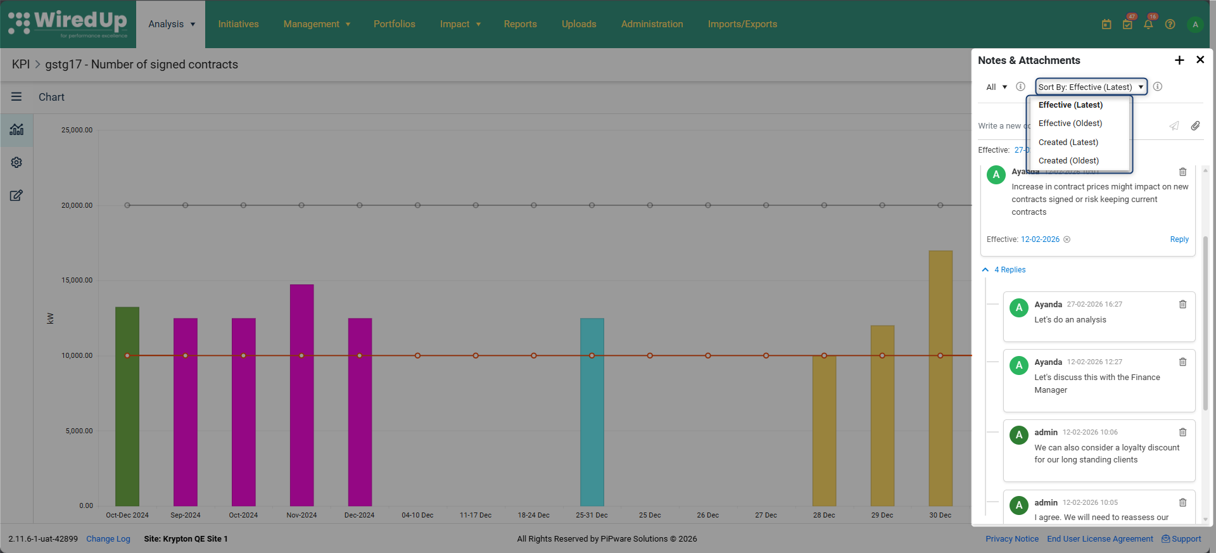Delete admin's 'I agree' reply
The height and width of the screenshot is (553, 1216).
point(1182,502)
